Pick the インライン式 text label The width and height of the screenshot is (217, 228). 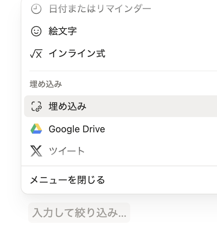coord(77,54)
